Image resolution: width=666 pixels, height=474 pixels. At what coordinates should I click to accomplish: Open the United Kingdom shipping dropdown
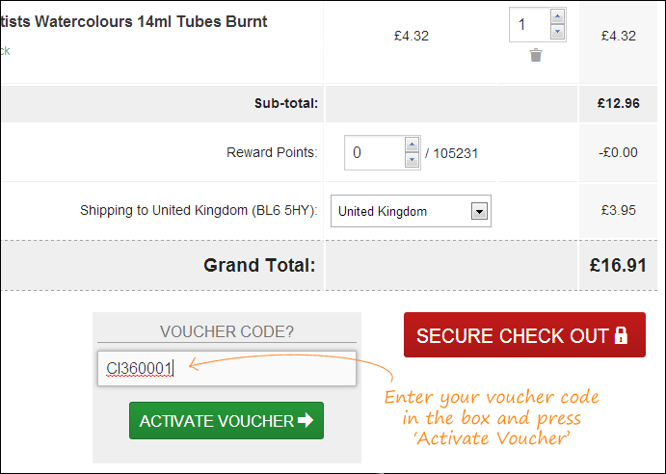[x=411, y=211]
